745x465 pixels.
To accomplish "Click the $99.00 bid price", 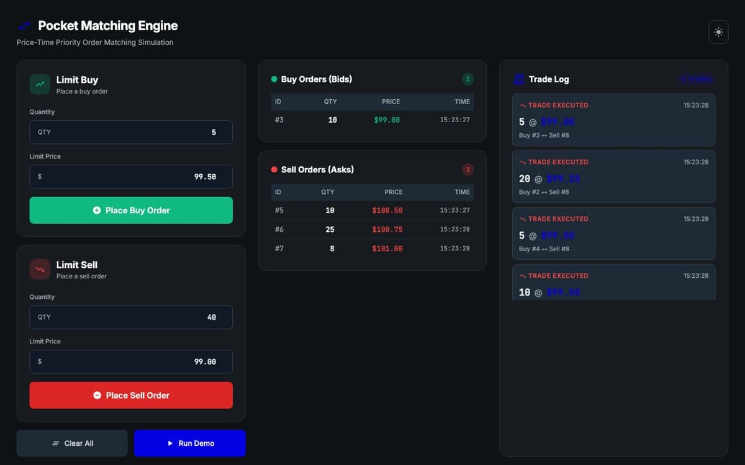I will (x=387, y=120).
